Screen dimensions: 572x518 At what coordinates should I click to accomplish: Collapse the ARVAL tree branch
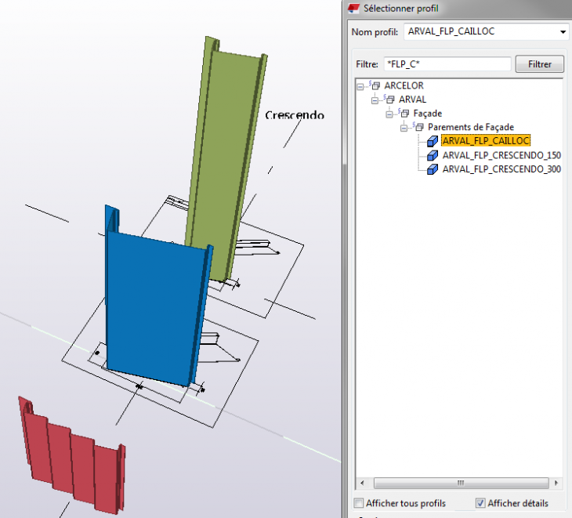[x=375, y=100]
